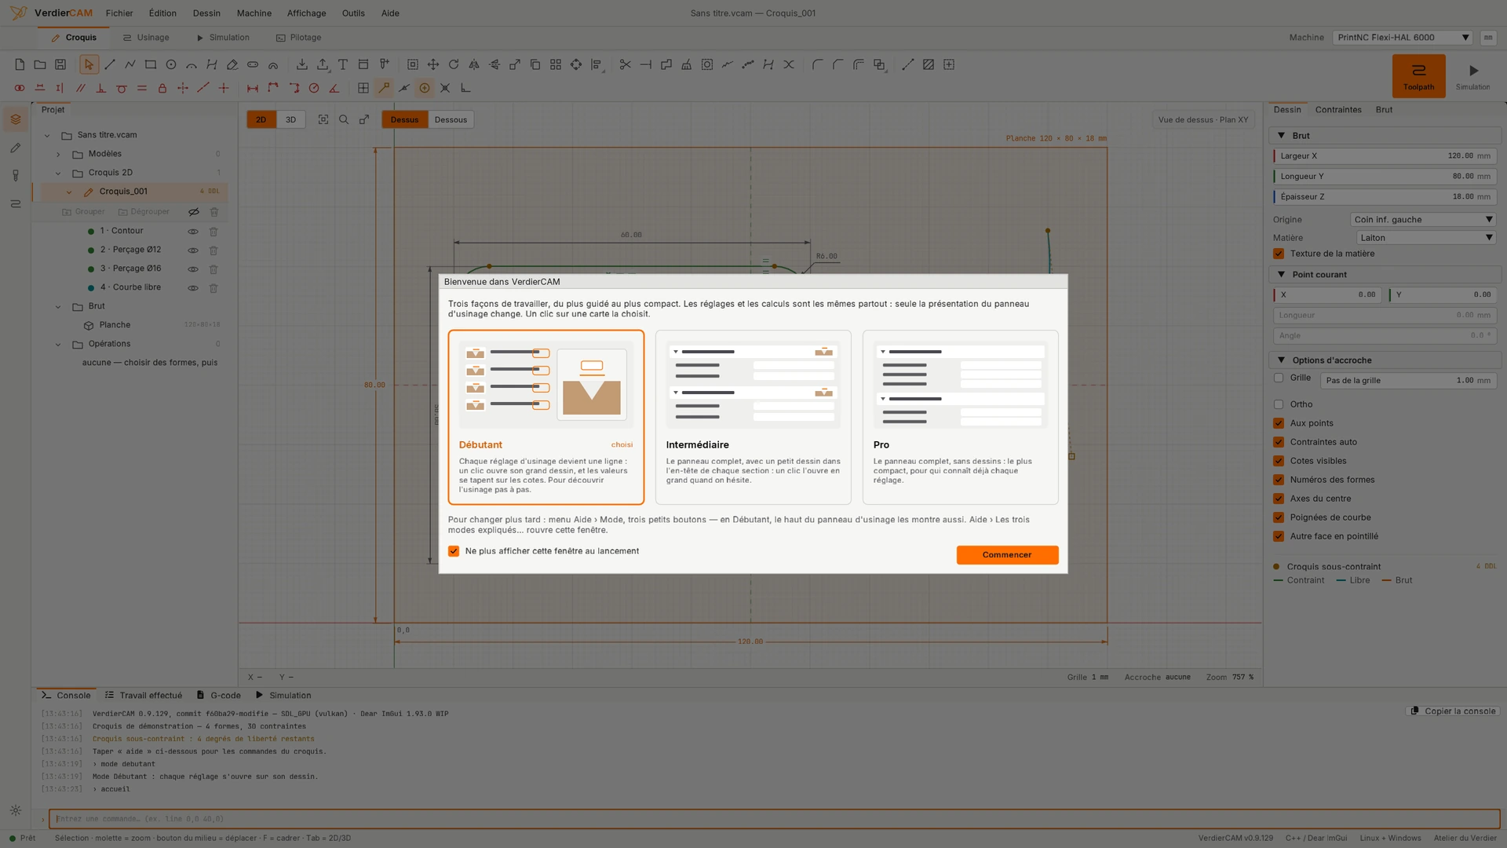1507x848 pixels.
Task: Activate the text tool (T icon)
Action: pos(343,65)
